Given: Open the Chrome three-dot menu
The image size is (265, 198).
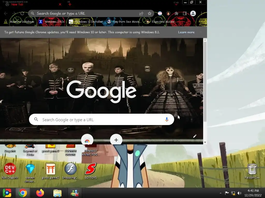Looking at the screenshot, I should pos(201,13).
